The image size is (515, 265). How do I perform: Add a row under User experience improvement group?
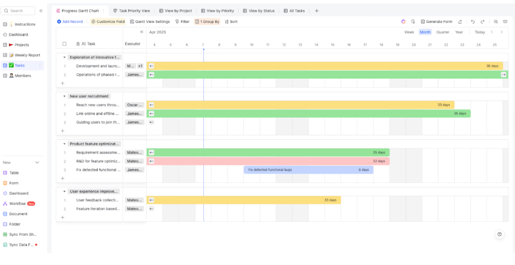click(63, 217)
